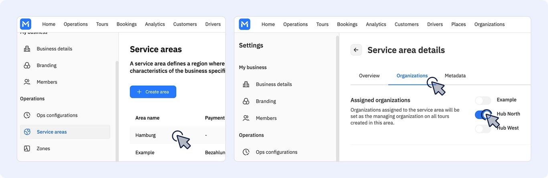548x178 pixels.
Task: Open Customers in right window navbar
Action: pos(406,24)
